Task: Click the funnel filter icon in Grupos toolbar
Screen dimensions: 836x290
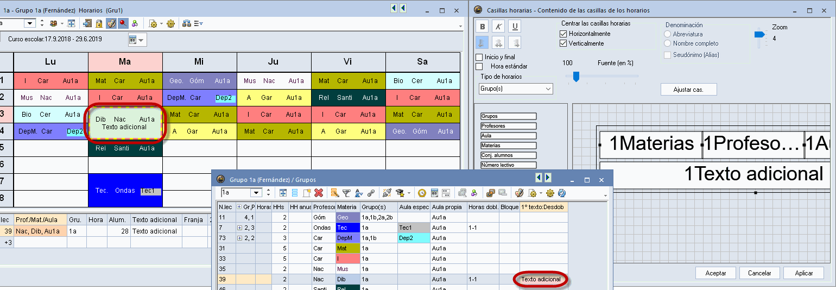Action: click(346, 193)
